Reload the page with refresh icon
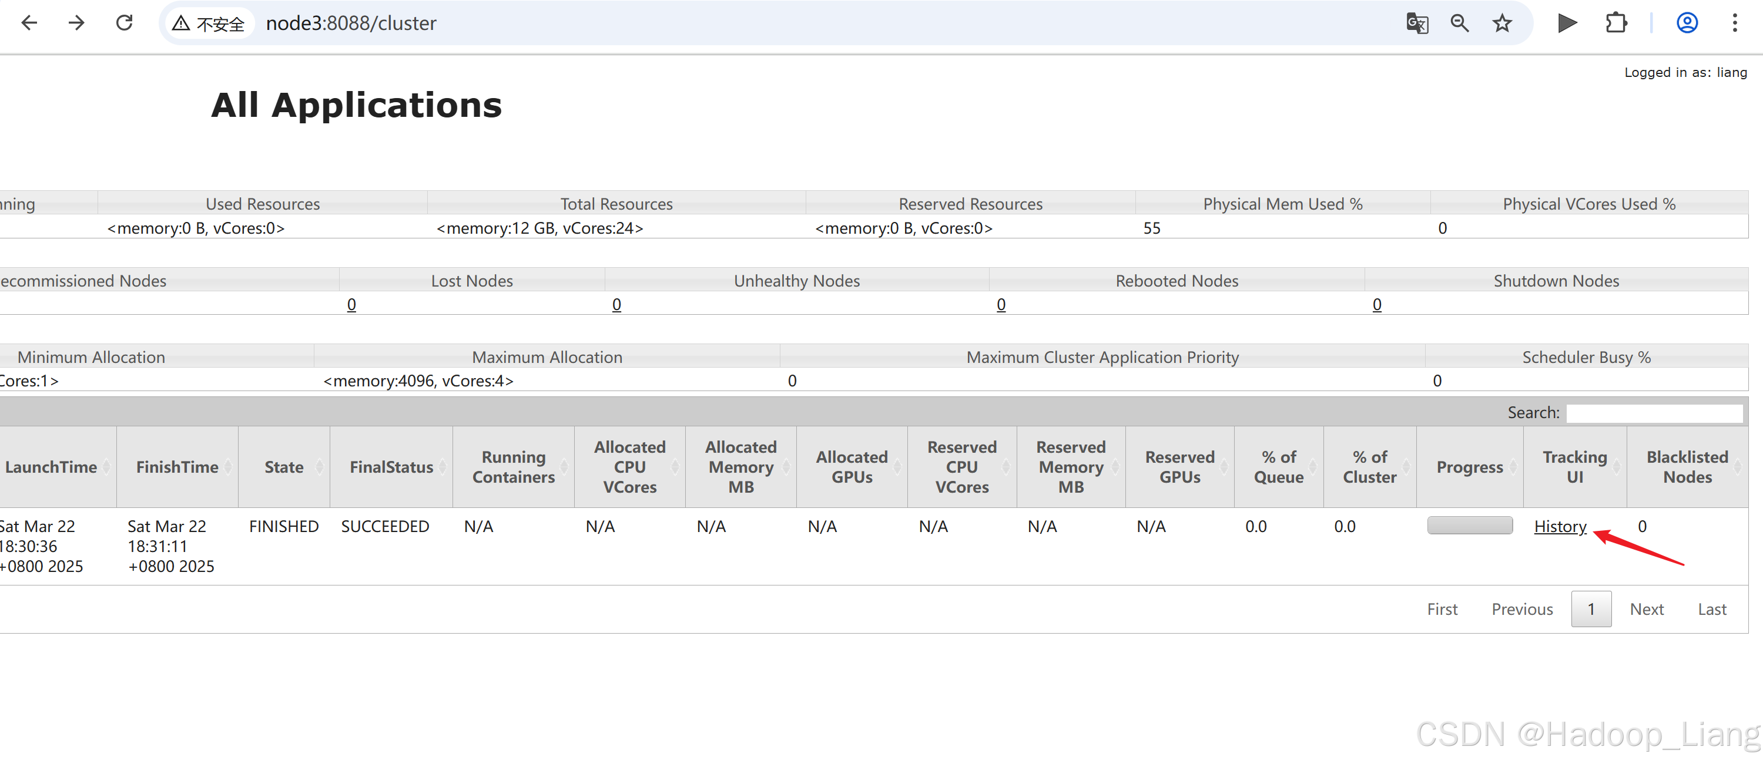The height and width of the screenshot is (764, 1763). 124,23
